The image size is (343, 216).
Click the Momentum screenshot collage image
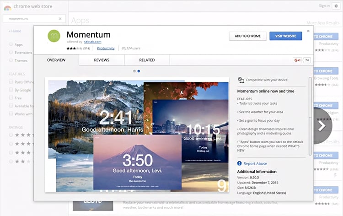click(x=137, y=135)
